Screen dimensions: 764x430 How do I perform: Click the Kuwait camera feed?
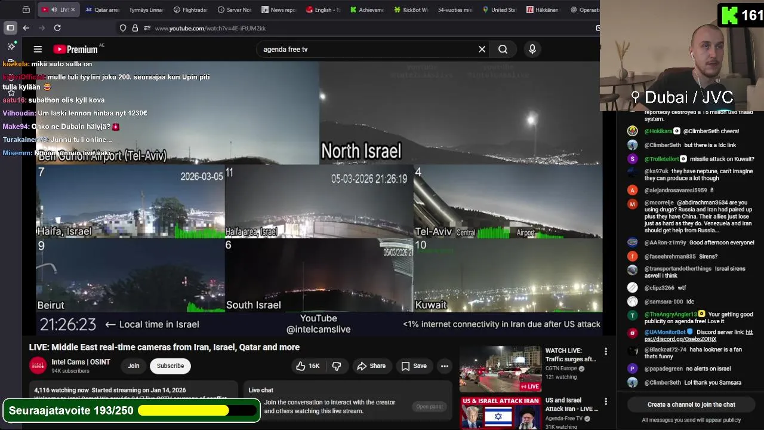click(x=508, y=275)
